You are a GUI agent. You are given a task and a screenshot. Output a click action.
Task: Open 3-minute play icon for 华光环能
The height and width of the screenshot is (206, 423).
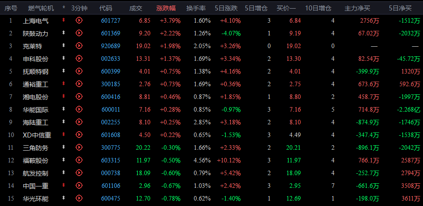tap(79, 198)
